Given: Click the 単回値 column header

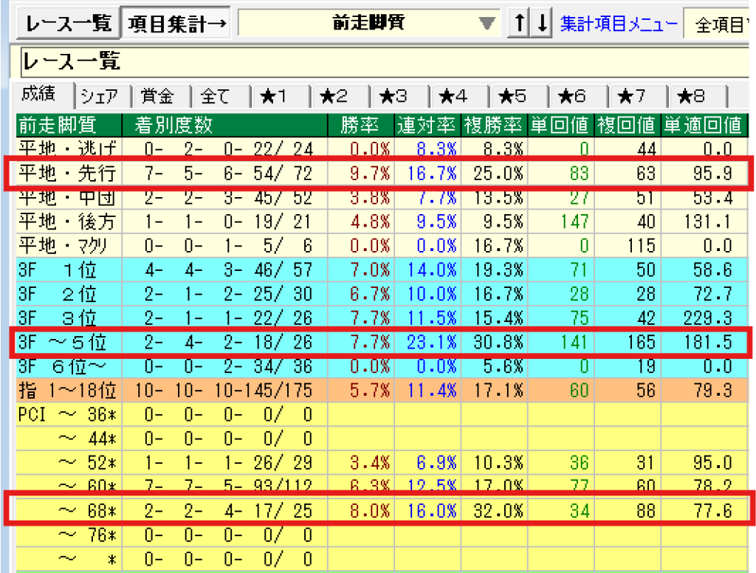Looking at the screenshot, I should 561,124.
